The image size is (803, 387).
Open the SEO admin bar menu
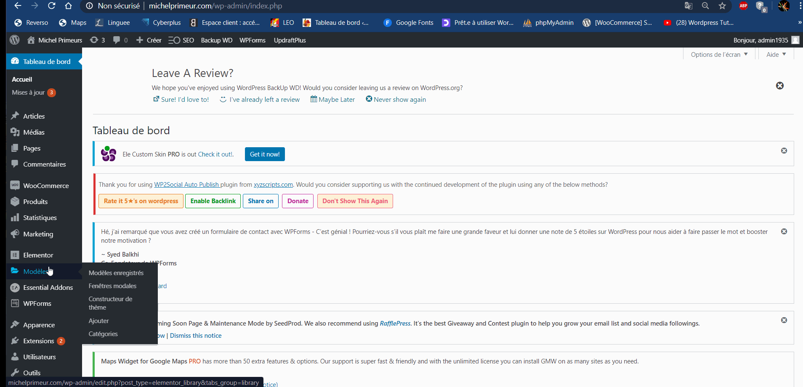181,40
